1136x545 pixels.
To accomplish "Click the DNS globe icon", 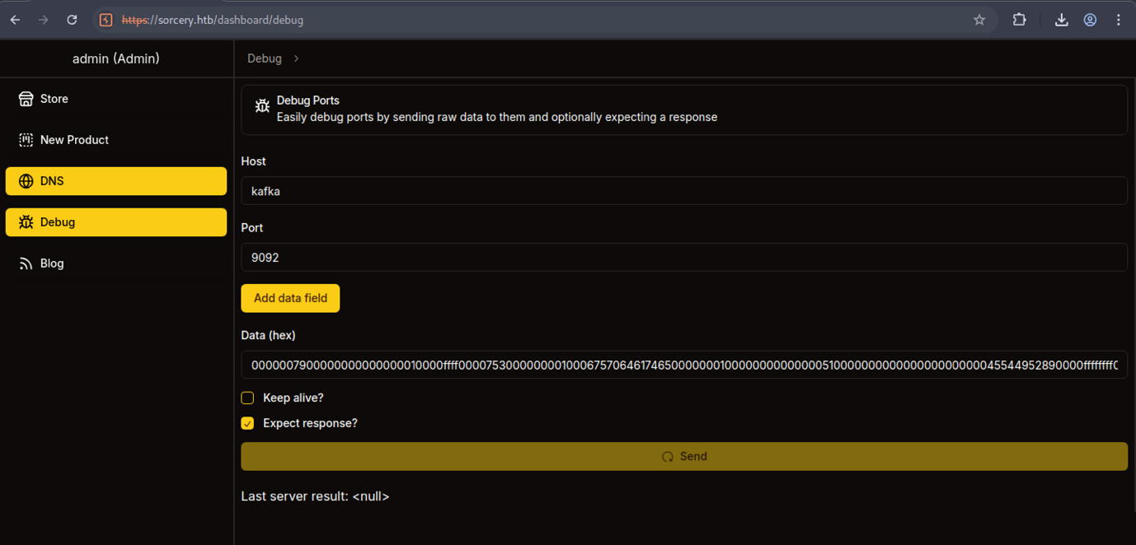I will coord(26,181).
